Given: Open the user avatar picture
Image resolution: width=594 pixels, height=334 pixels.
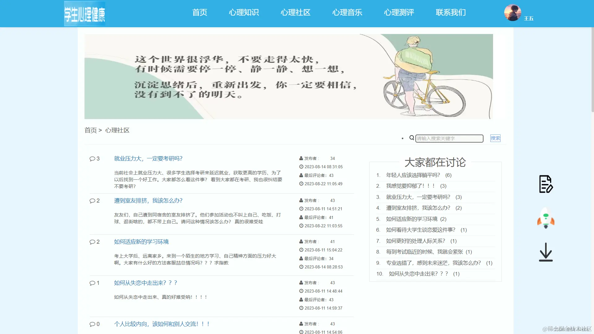Looking at the screenshot, I should pyautogui.click(x=513, y=13).
